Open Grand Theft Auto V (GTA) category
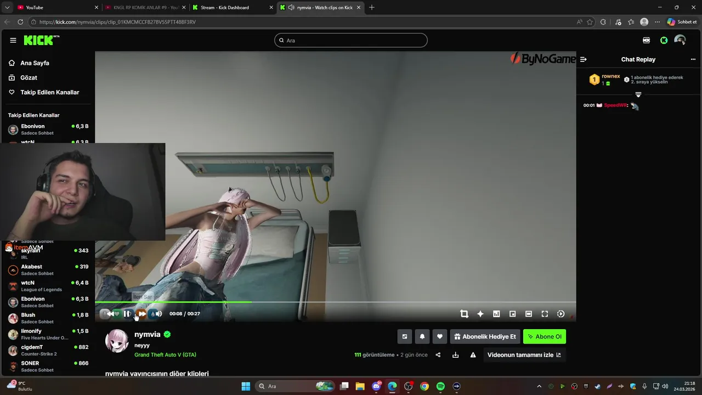The width and height of the screenshot is (702, 395). pos(165,354)
